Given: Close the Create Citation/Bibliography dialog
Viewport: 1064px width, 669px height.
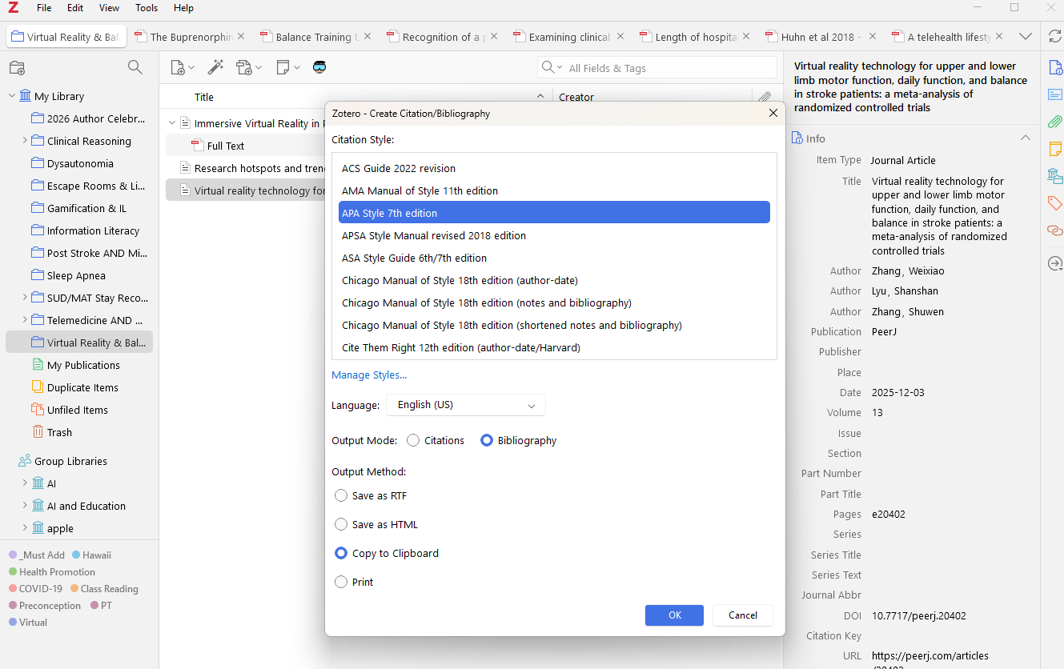Looking at the screenshot, I should [x=773, y=114].
